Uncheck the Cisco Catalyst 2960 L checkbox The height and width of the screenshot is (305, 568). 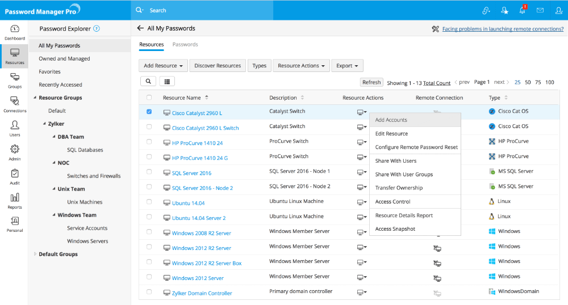[149, 112]
